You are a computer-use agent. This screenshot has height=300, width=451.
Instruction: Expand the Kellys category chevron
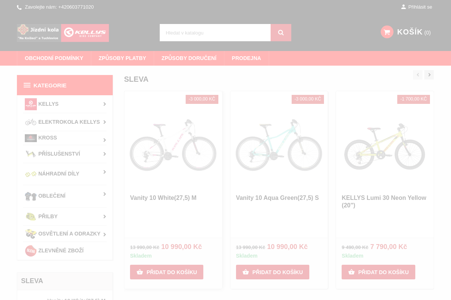click(x=104, y=104)
